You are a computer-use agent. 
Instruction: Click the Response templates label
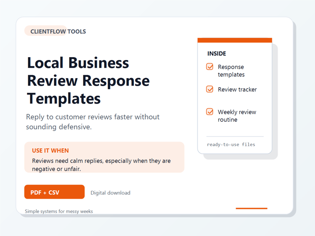(x=231, y=71)
